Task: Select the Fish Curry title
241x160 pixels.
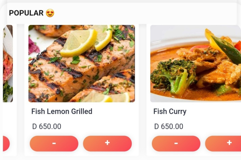Action: (170, 111)
